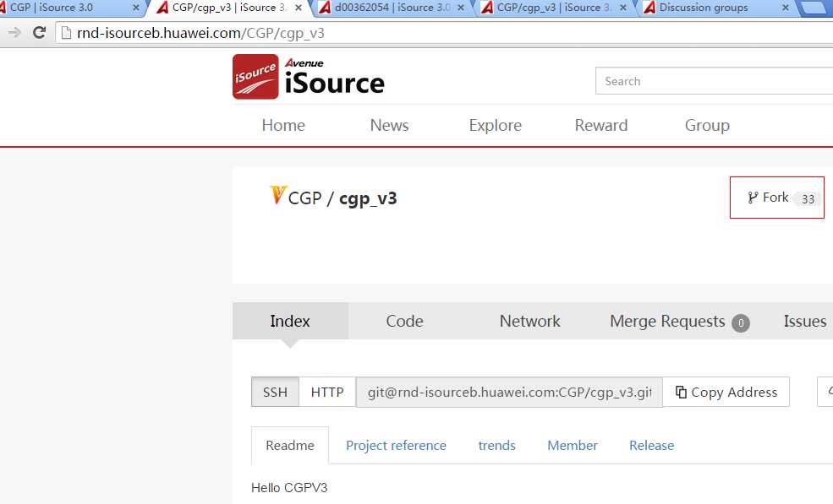Open the Release sub-tab
This screenshot has width=833, height=504.
[651, 445]
